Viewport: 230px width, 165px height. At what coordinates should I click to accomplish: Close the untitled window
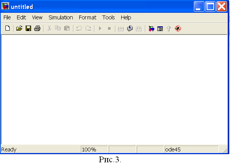click(221, 7)
